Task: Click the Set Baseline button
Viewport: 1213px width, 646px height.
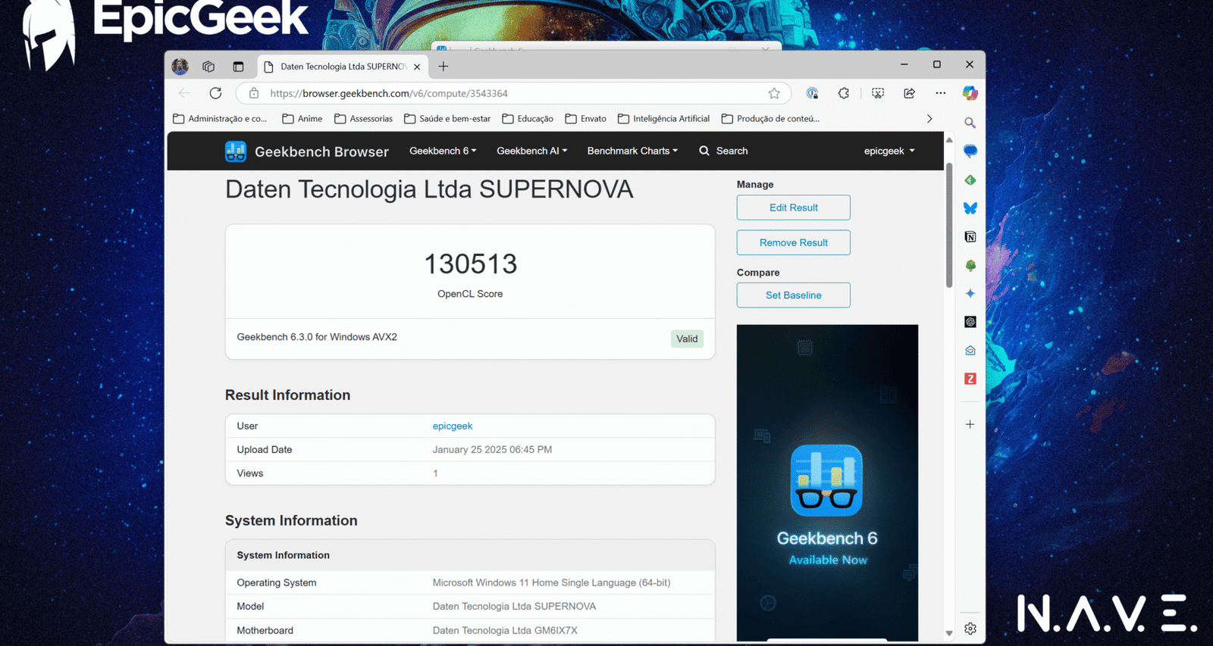Action: click(793, 295)
